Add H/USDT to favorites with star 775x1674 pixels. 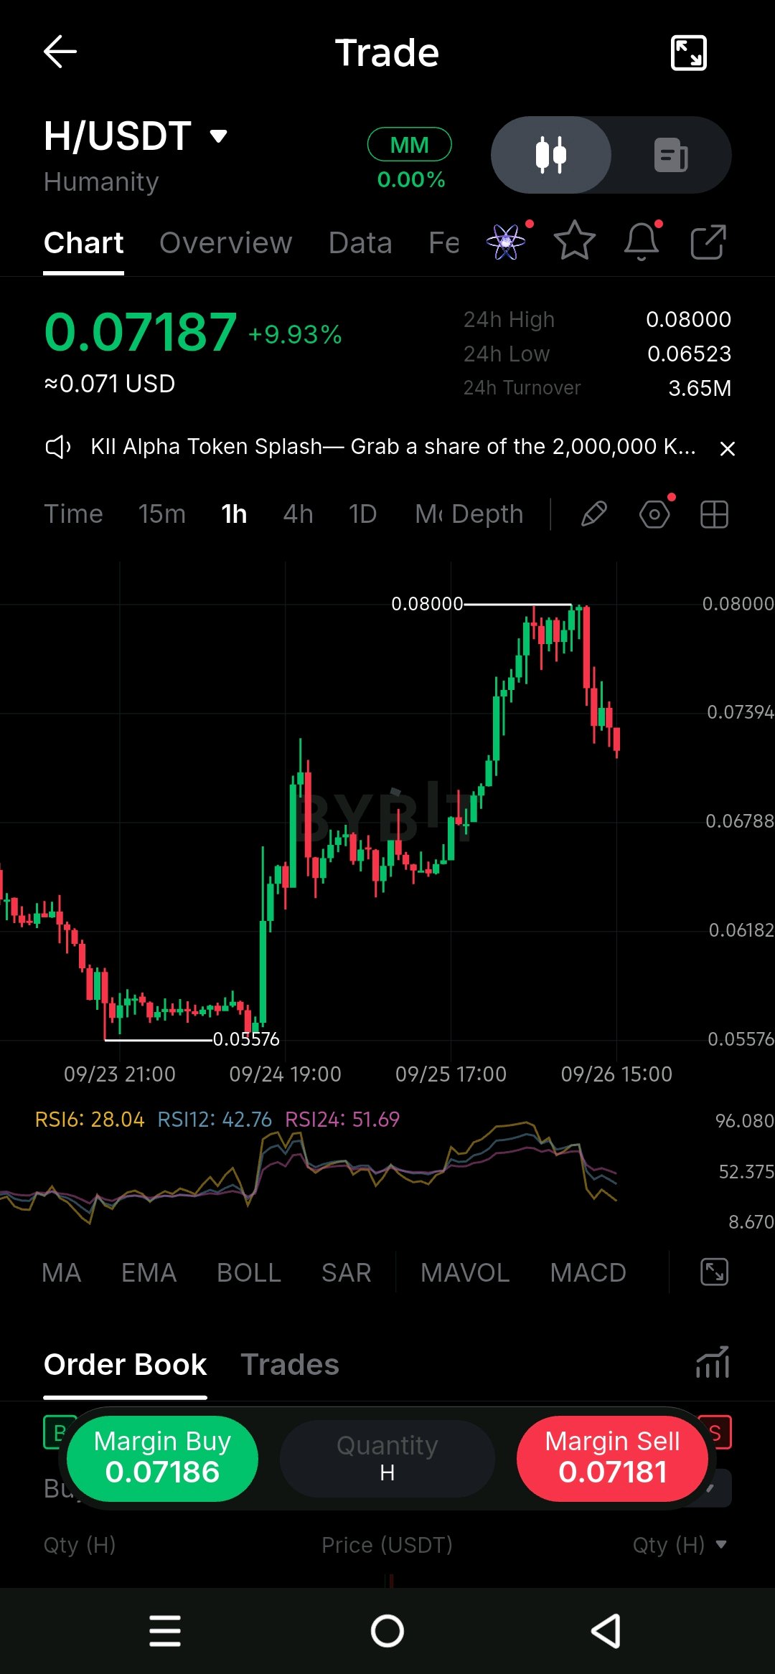(575, 240)
